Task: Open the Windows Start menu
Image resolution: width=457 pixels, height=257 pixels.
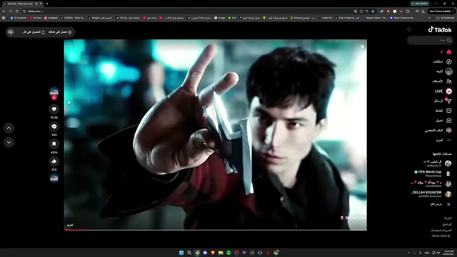Action: (181, 253)
